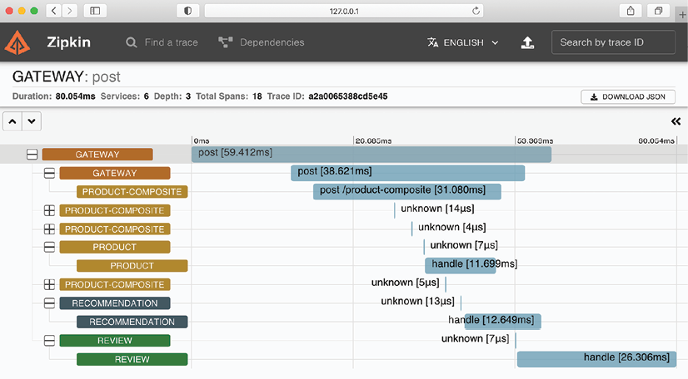Screen dimensions: 688x379
Task: Collapse the PRODUCT span with unknown 7µs
Action: pos(50,248)
